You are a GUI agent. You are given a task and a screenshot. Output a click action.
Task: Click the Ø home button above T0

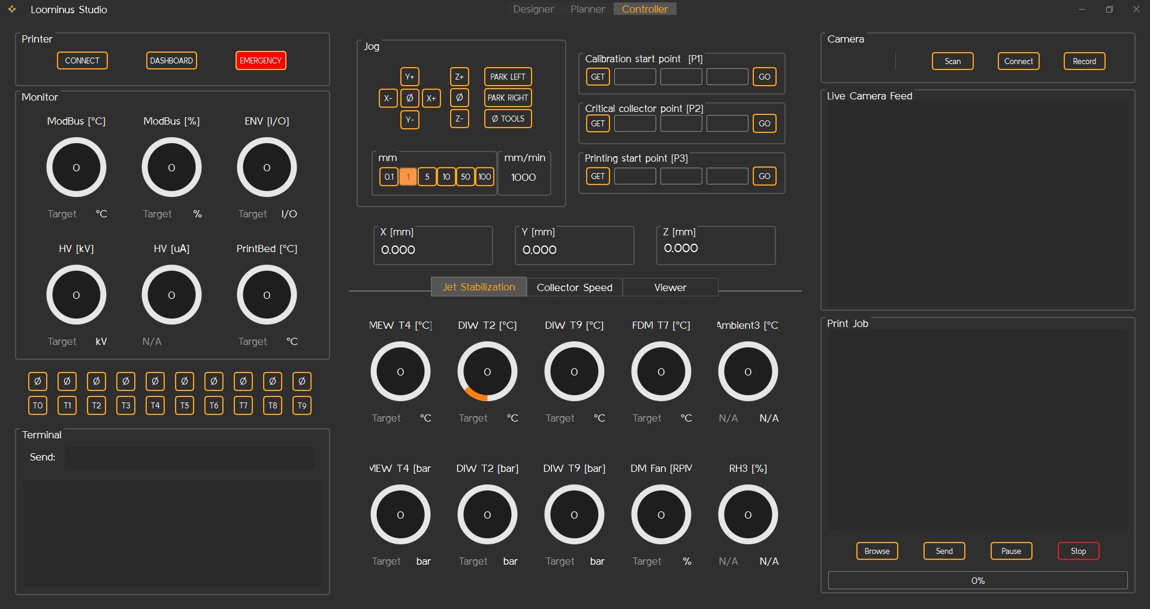(x=37, y=381)
